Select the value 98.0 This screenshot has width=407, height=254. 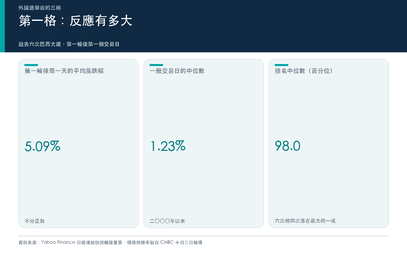[287, 146]
